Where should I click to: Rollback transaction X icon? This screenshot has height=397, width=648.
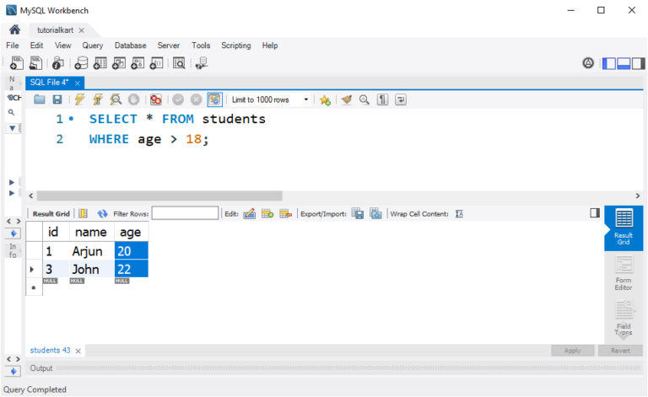point(197,99)
